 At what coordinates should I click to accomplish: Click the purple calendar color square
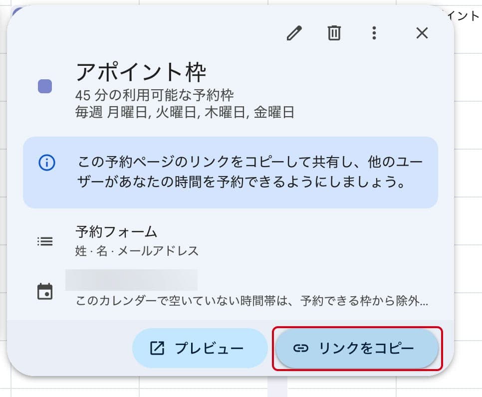(x=45, y=86)
